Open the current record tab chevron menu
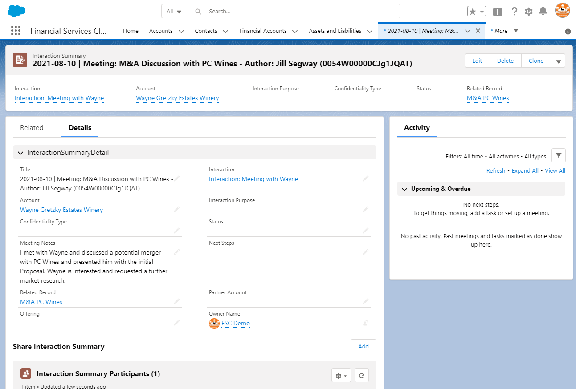The width and height of the screenshot is (576, 389). [468, 31]
